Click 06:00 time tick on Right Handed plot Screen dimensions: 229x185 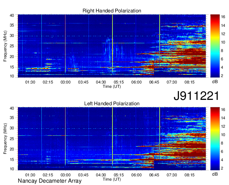point(136,82)
